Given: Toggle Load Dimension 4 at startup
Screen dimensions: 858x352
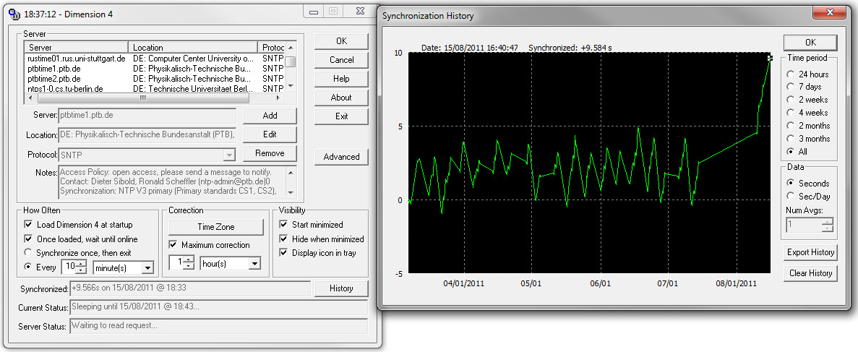Looking at the screenshot, I should (x=29, y=225).
